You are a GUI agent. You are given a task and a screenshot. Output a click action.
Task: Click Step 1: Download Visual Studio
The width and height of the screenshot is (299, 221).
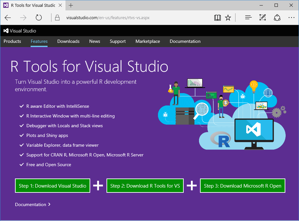coord(52,186)
